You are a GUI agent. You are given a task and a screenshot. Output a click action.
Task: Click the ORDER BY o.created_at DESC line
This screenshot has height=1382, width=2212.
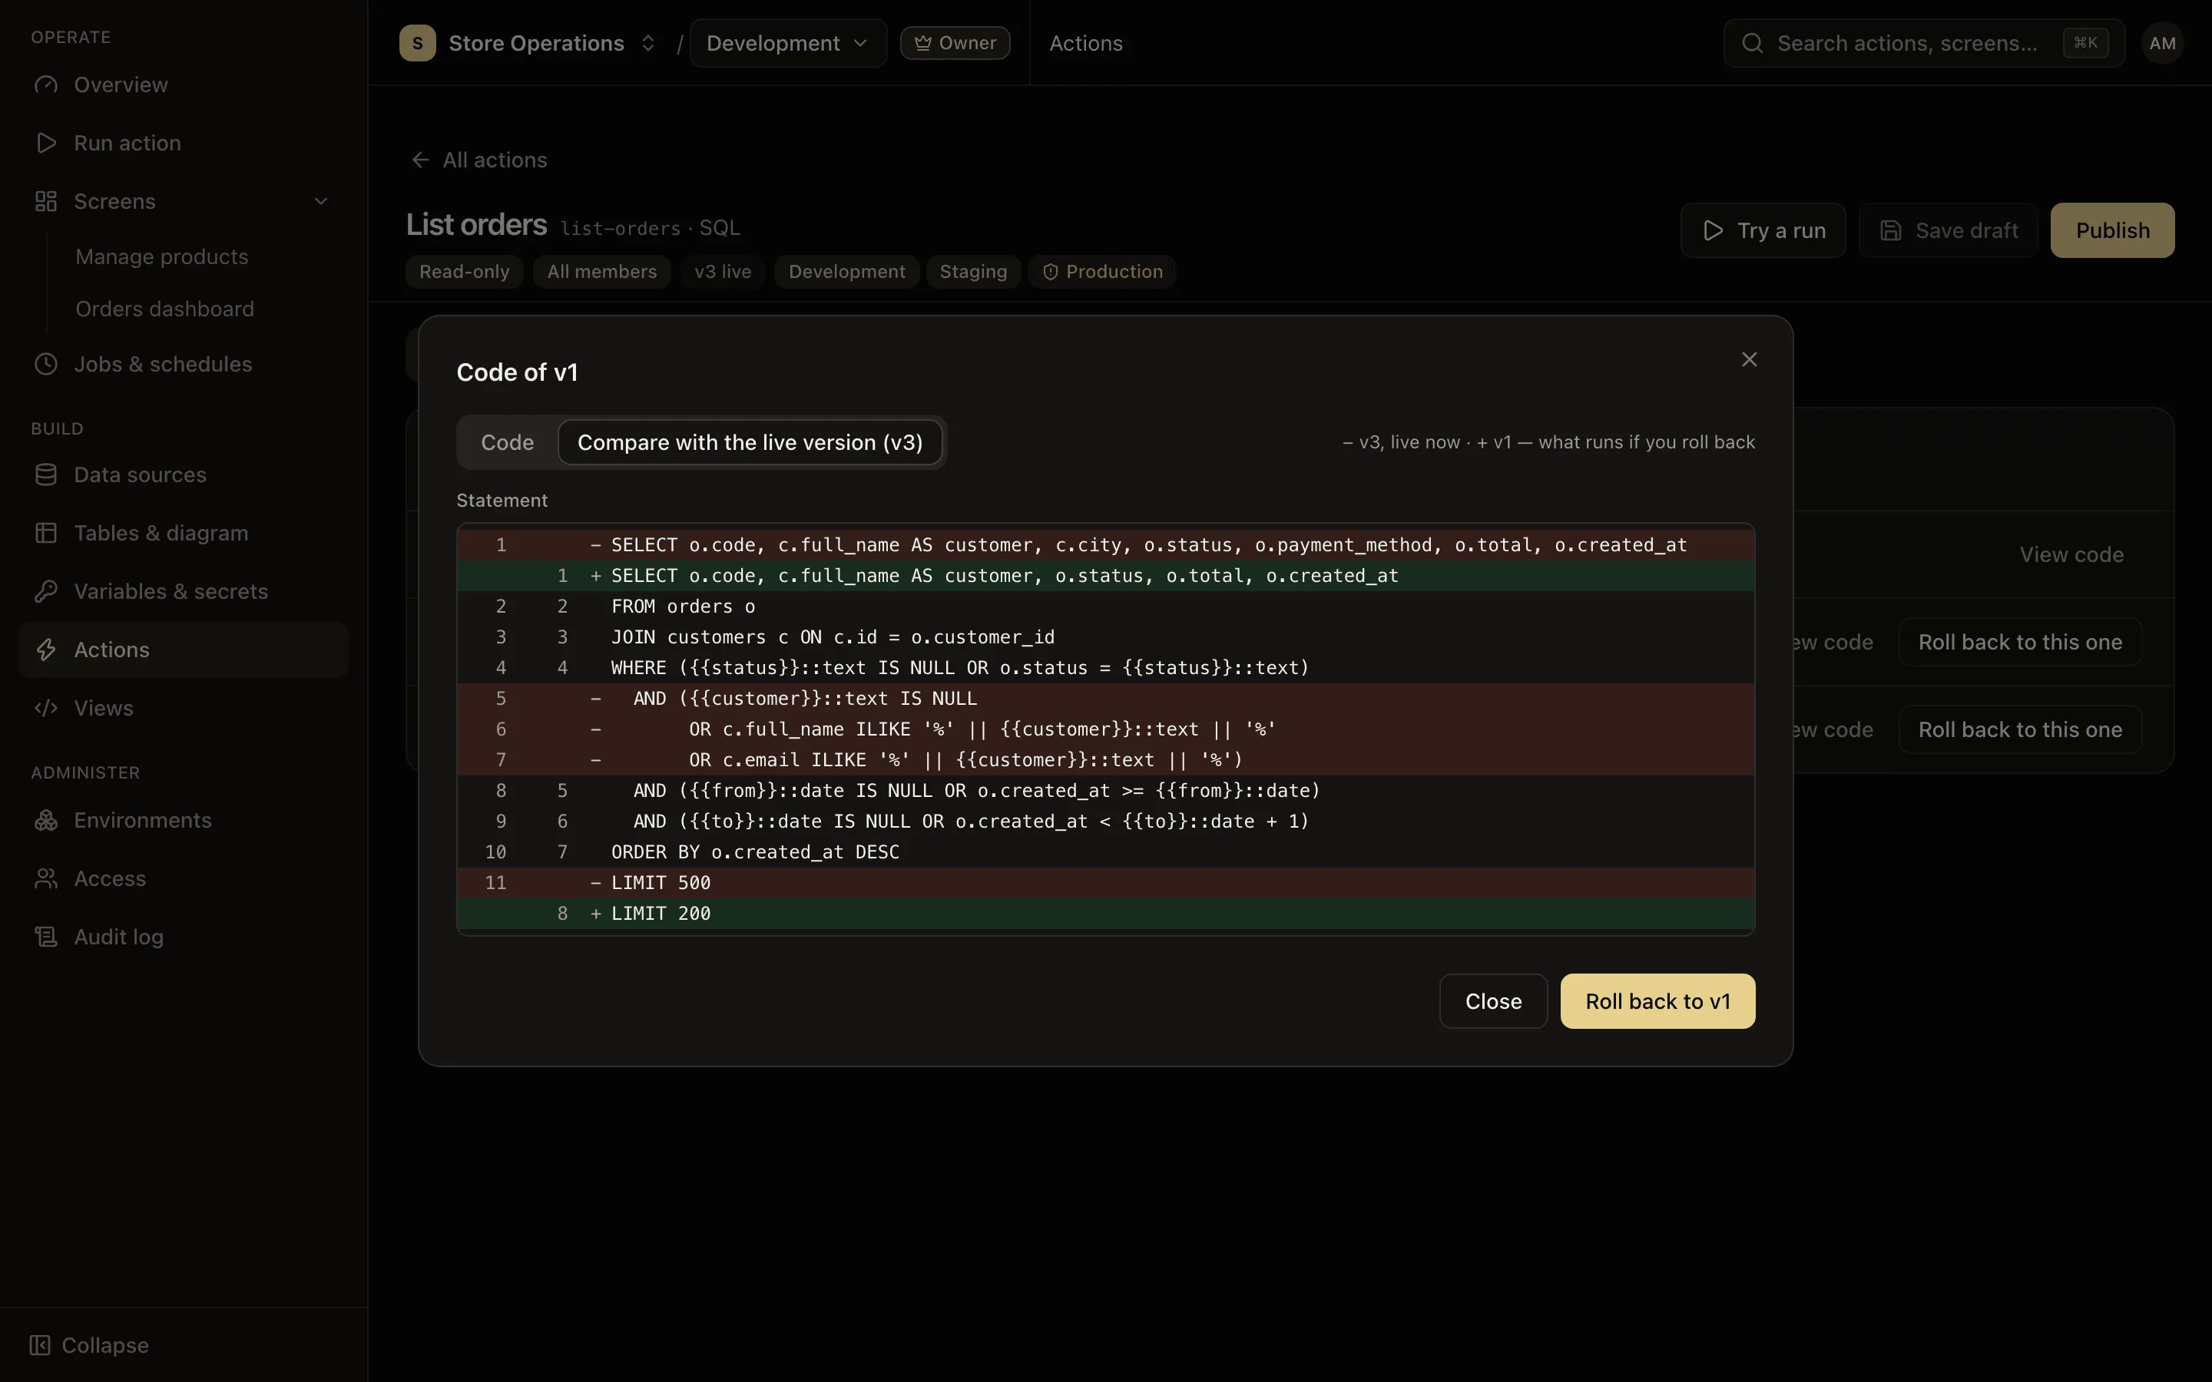pyautogui.click(x=1105, y=852)
